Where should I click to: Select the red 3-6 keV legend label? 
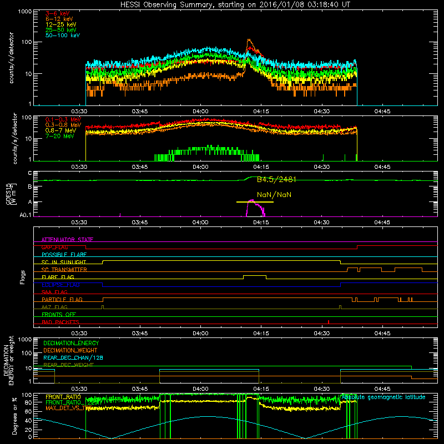(x=58, y=13)
